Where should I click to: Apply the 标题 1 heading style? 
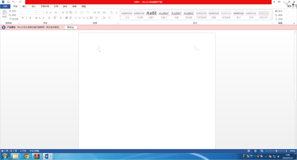tap(151, 15)
